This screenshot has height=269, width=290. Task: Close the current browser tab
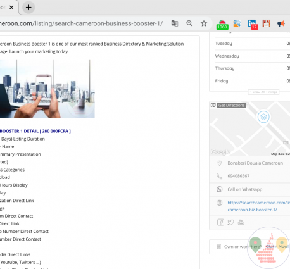click(x=11, y=8)
